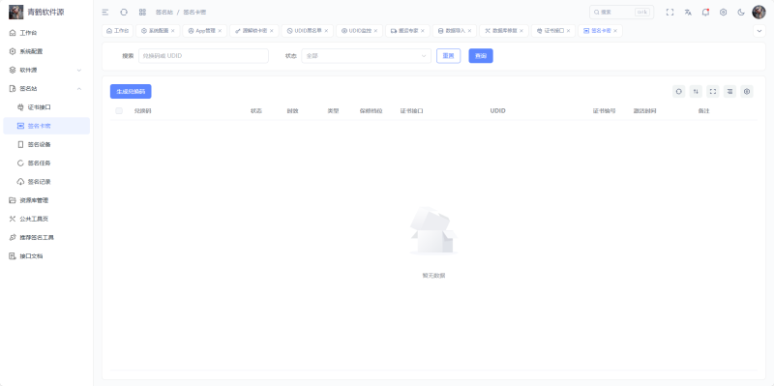Click the 证书接口 column header
The width and height of the screenshot is (774, 386).
412,111
